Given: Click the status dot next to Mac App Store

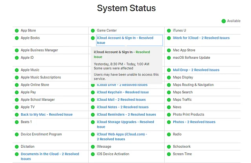Looking at the screenshot, I should point(169,51).
